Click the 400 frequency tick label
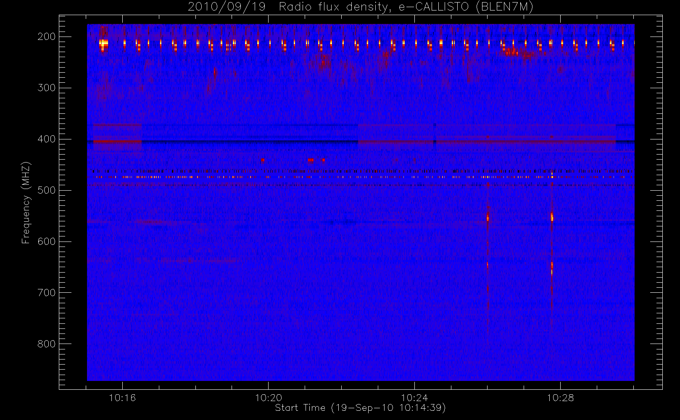Viewport: 680px width, 420px height. coord(46,139)
